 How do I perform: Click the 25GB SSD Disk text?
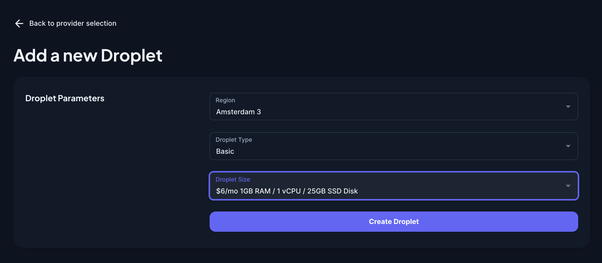coord(332,191)
